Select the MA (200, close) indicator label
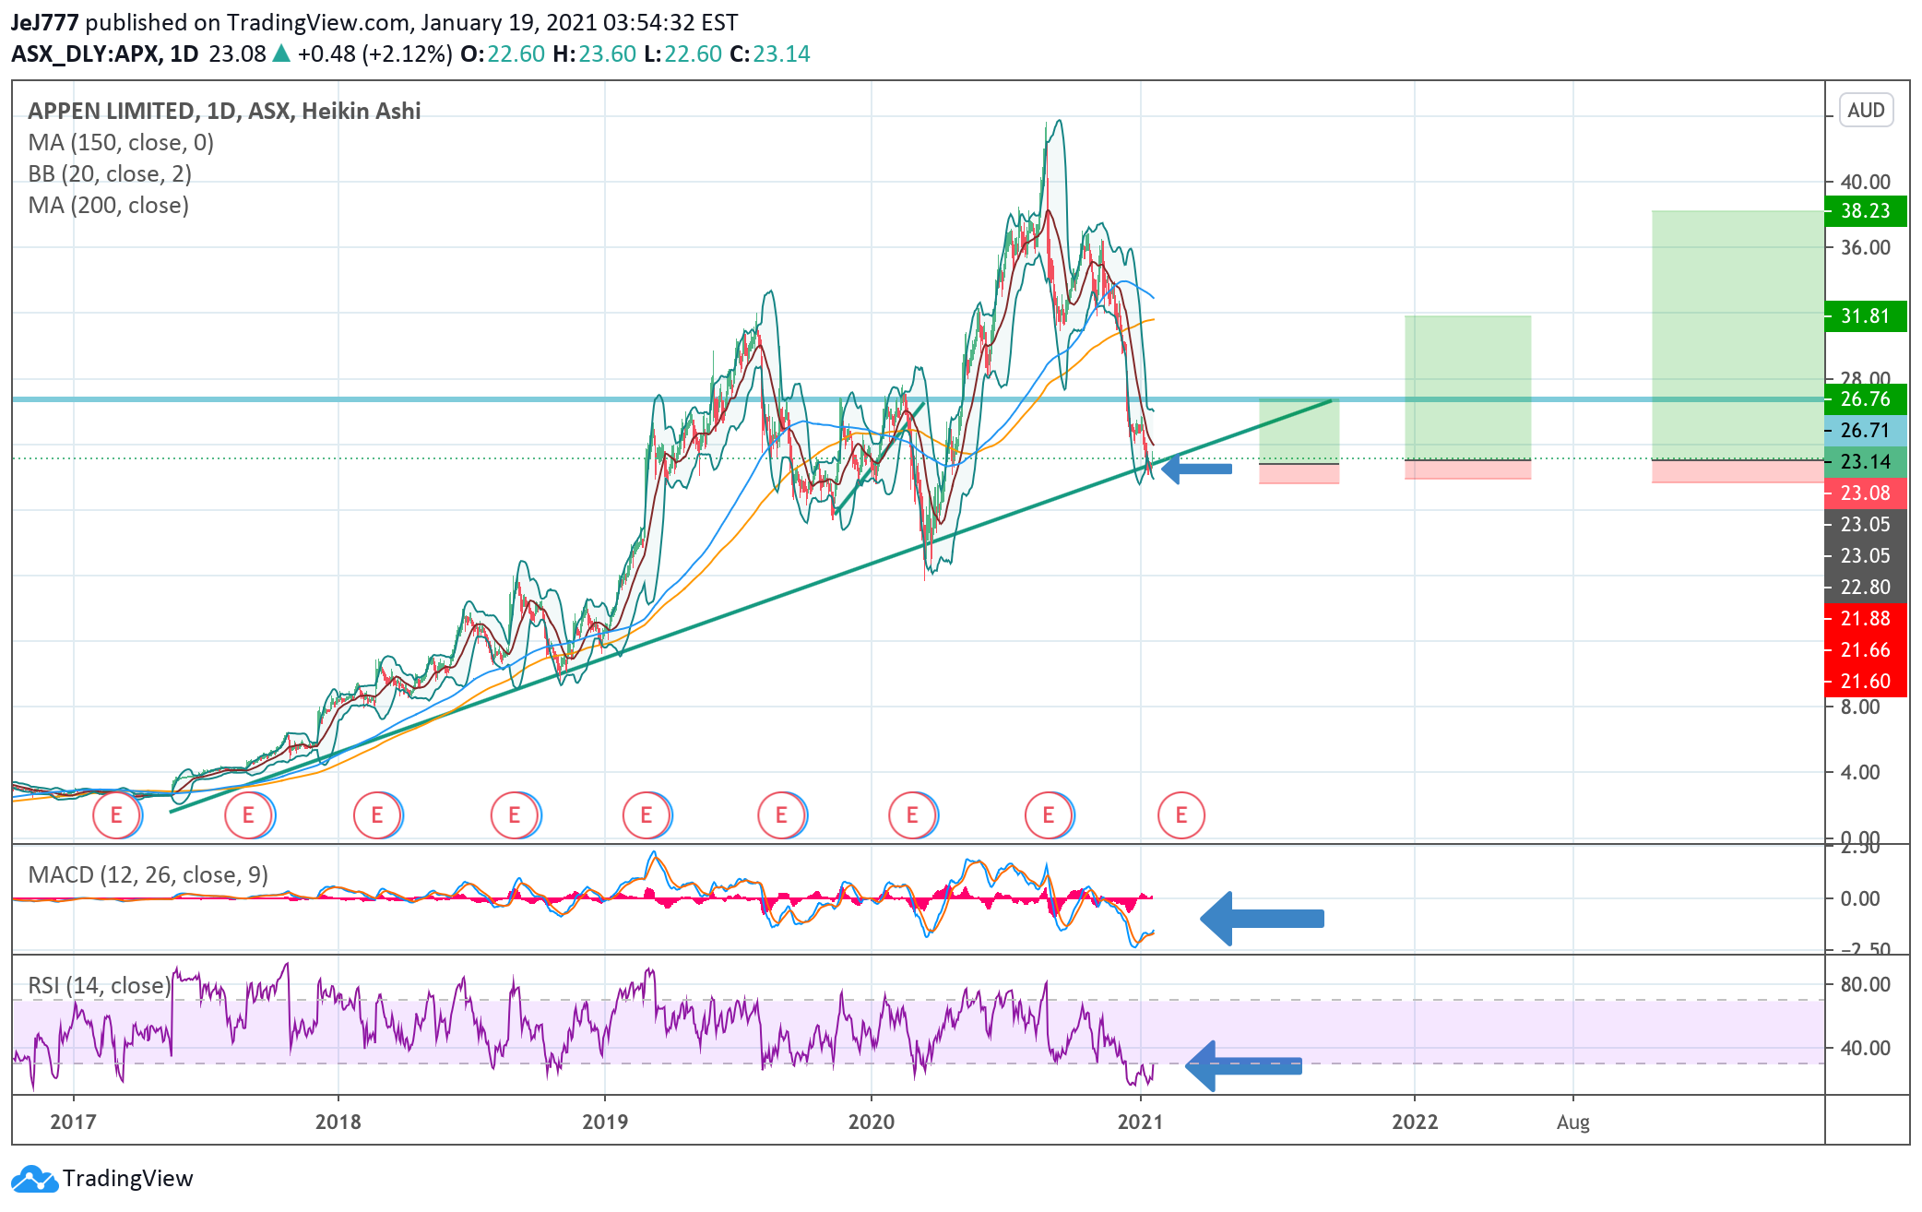This screenshot has height=1212, width=1922. (x=108, y=206)
